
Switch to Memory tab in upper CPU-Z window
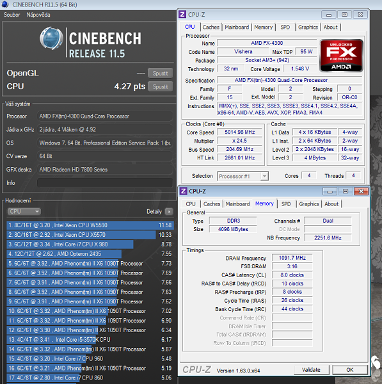tap(263, 27)
